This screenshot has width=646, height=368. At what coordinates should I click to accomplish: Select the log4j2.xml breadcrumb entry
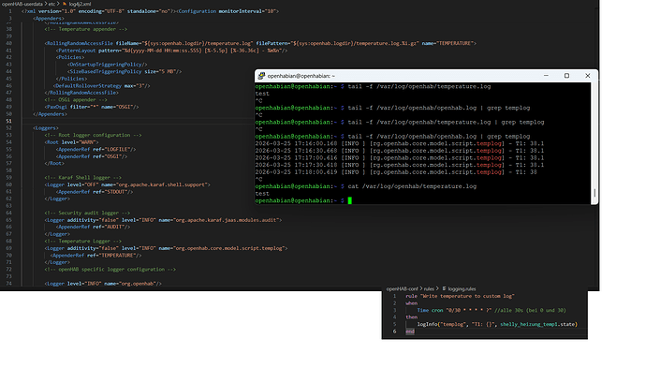(x=80, y=4)
